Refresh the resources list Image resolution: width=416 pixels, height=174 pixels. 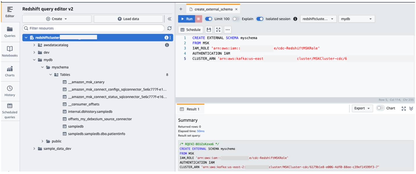tap(169, 28)
